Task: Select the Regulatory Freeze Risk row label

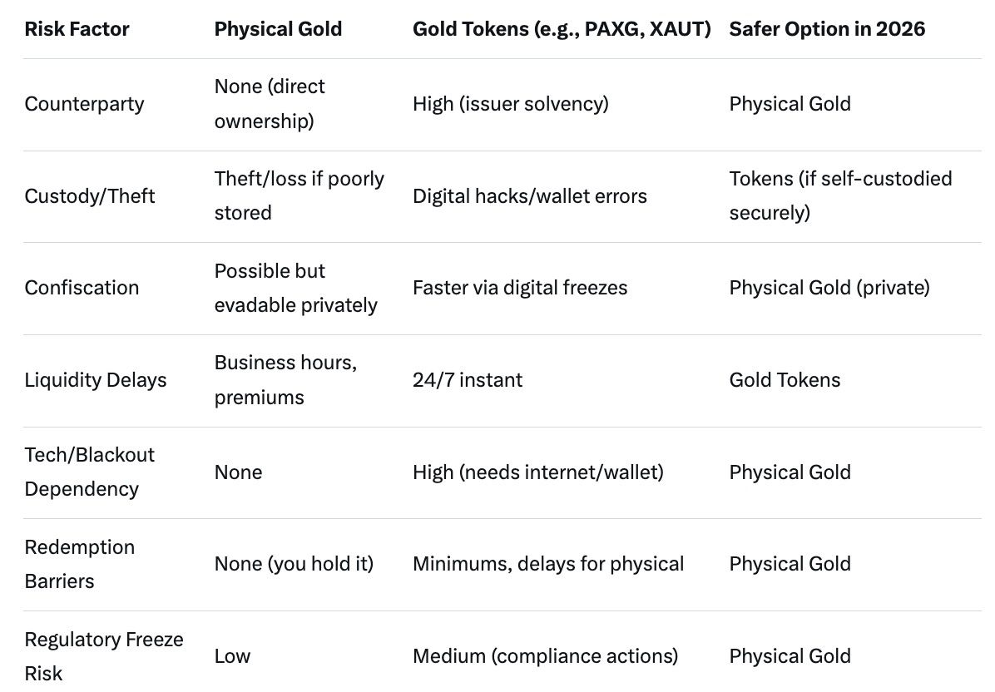Action: pyautogui.click(x=104, y=655)
